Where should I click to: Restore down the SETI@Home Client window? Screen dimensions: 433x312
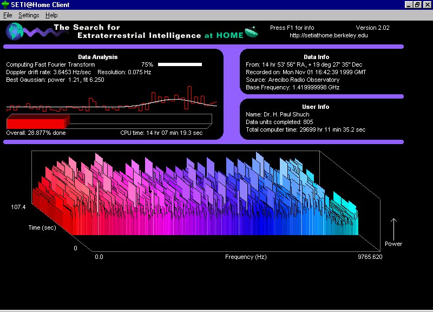click(x=417, y=5)
